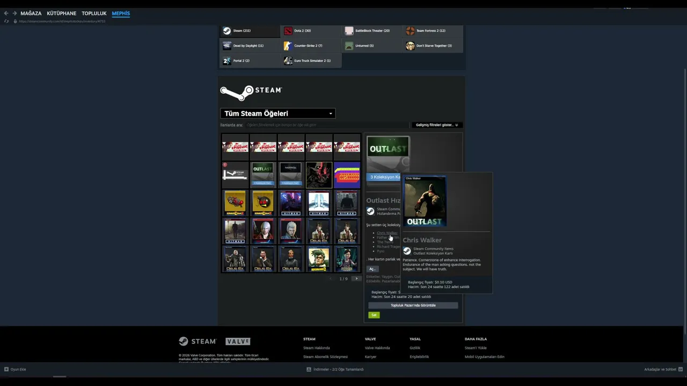Select the purple item with yellow stripes

(347, 175)
